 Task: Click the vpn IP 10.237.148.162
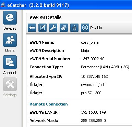pos(94,76)
